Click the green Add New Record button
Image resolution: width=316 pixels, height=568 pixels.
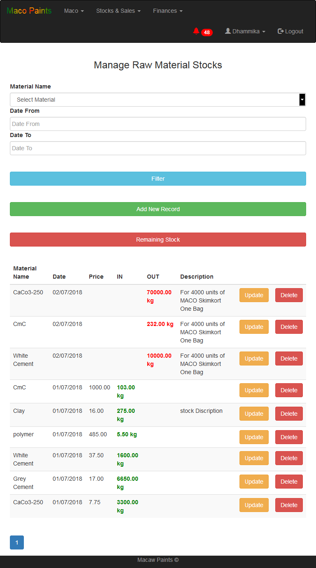coord(158,209)
